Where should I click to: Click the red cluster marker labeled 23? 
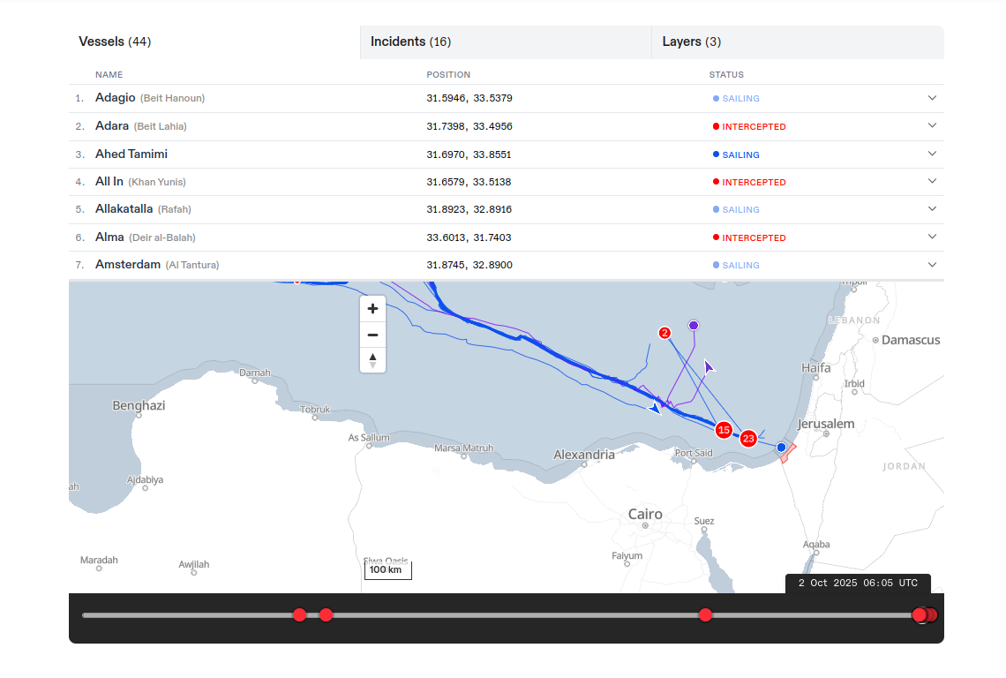(748, 438)
